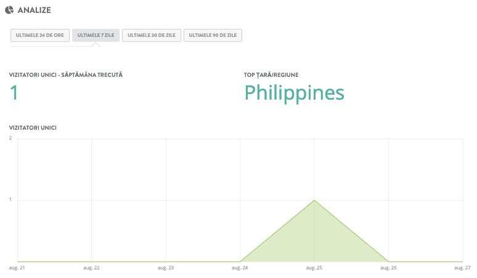
Task: Show Ultimele 30 de zile statistics
Action: 151,36
